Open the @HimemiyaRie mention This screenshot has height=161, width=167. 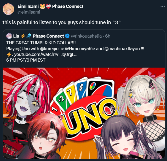pos(80,49)
